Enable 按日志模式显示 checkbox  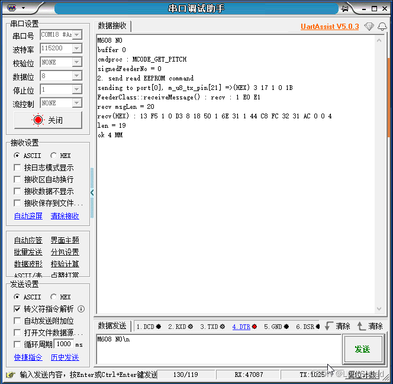[17, 167]
